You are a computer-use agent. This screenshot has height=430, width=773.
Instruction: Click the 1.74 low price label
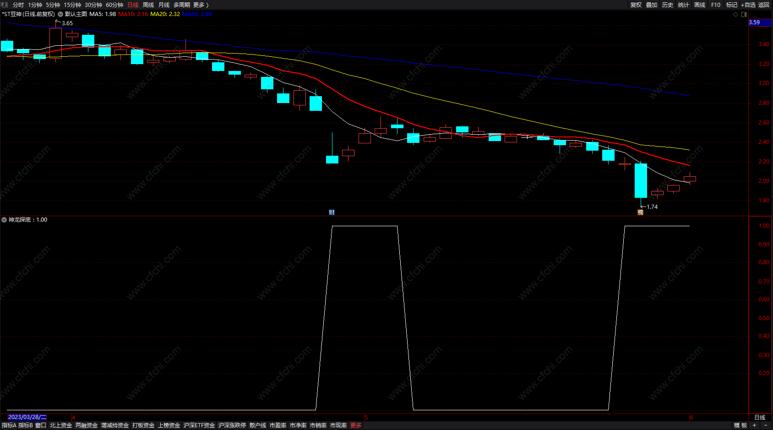(652, 207)
